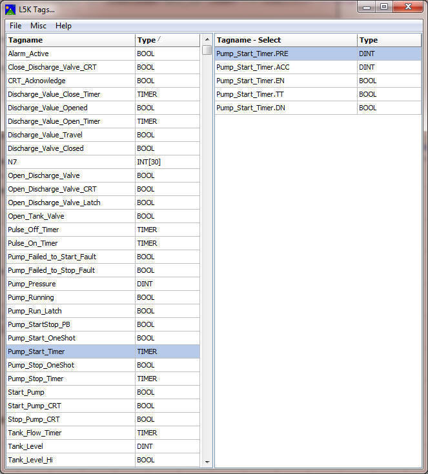Minimize the L5K Tags window

coord(367,6)
